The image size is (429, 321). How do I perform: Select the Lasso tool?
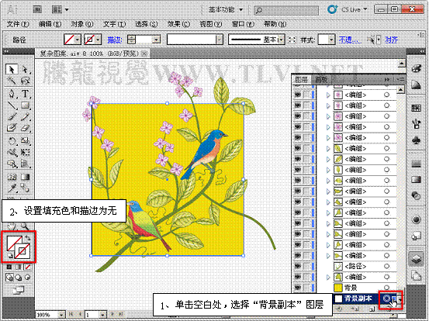(25, 81)
